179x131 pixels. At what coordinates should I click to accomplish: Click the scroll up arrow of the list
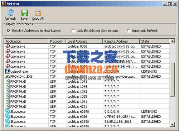(172, 41)
